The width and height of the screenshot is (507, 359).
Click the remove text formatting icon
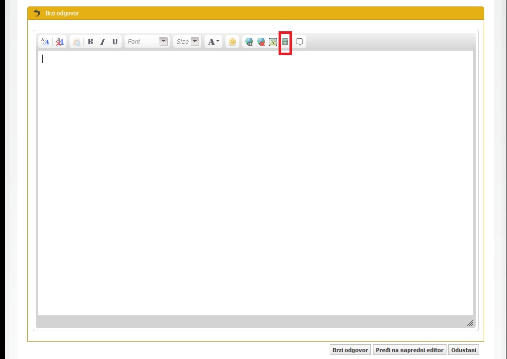(x=60, y=42)
